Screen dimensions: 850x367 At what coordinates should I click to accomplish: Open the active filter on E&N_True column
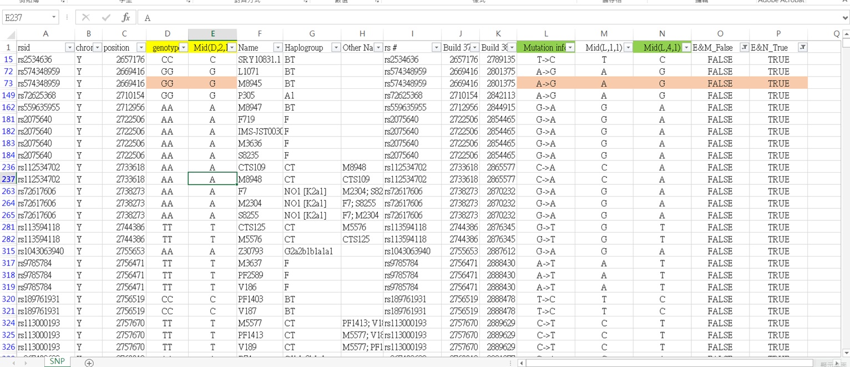point(802,48)
